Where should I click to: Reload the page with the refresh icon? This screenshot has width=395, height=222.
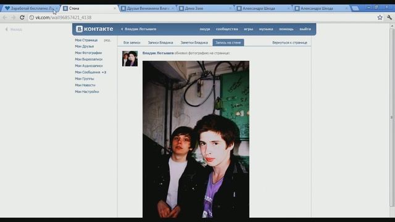22,17
